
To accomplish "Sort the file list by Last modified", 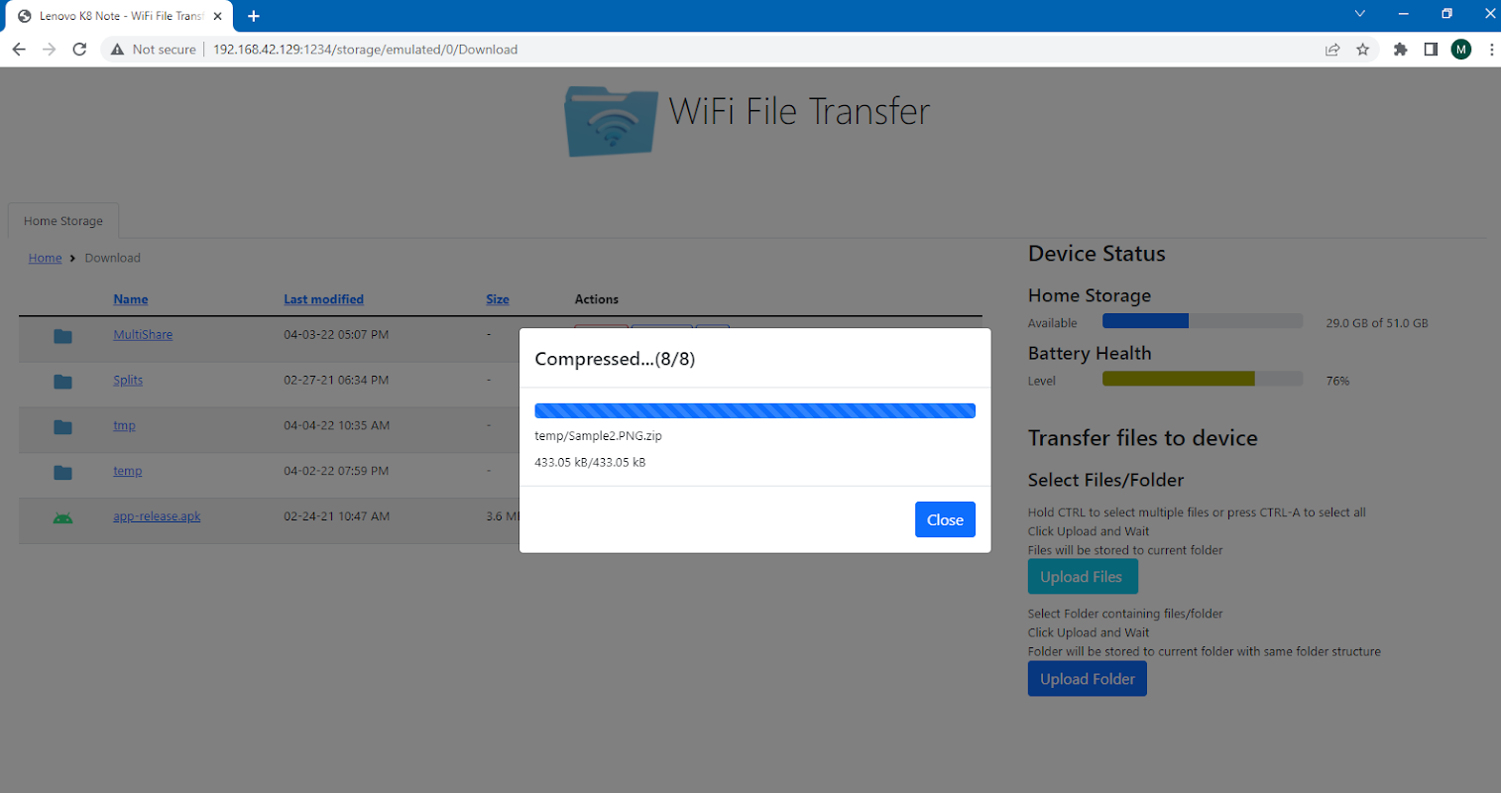I will tap(323, 299).
